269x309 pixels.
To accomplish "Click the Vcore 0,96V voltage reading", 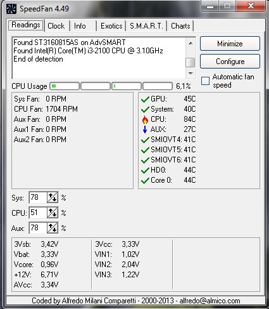I will pyautogui.click(x=36, y=265).
